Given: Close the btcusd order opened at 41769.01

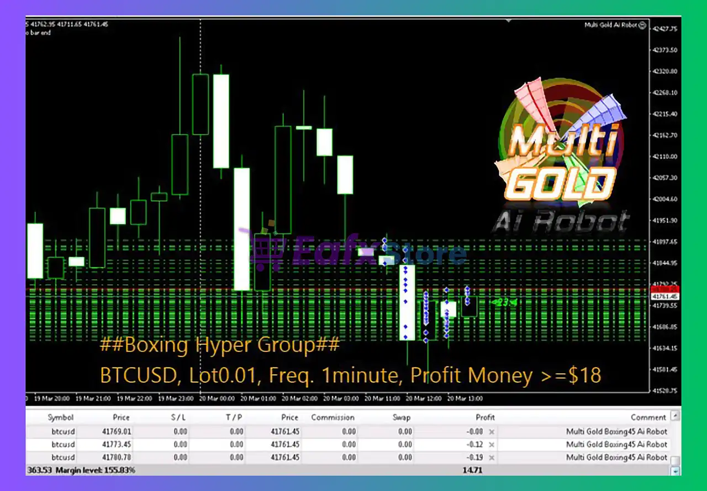Looking at the screenshot, I should (492, 432).
